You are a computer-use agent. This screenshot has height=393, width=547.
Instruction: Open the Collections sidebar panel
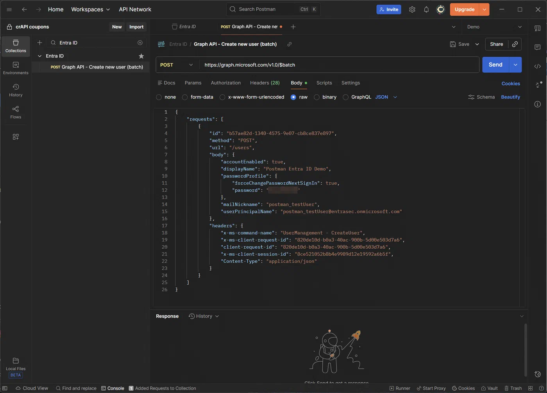point(16,46)
